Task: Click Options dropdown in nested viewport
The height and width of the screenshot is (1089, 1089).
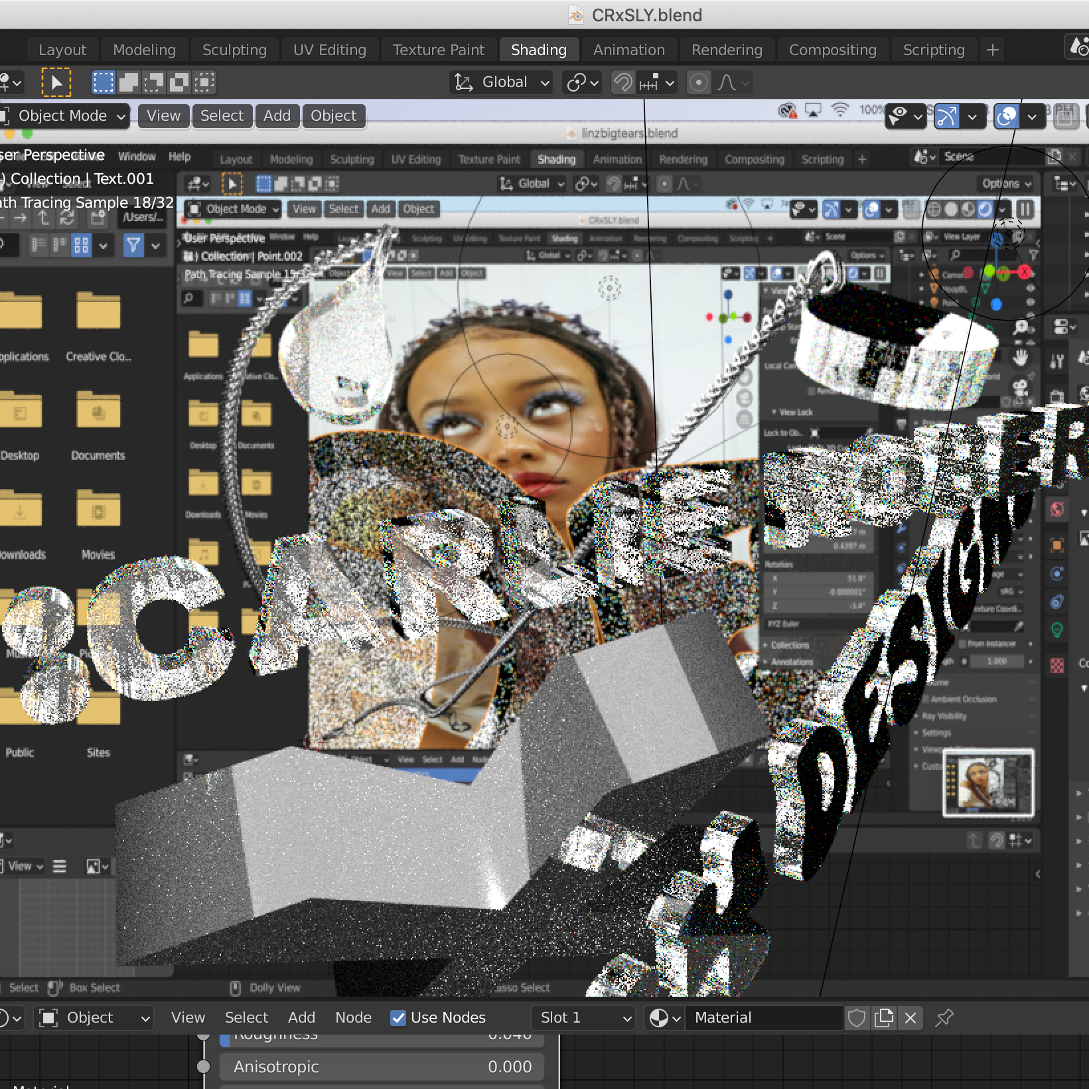Action: click(1007, 184)
